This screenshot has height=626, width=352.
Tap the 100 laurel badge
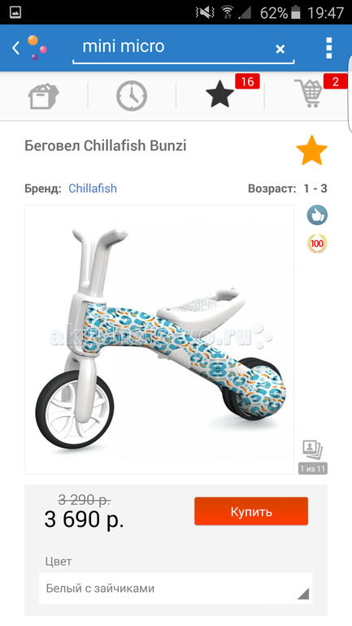click(x=317, y=244)
